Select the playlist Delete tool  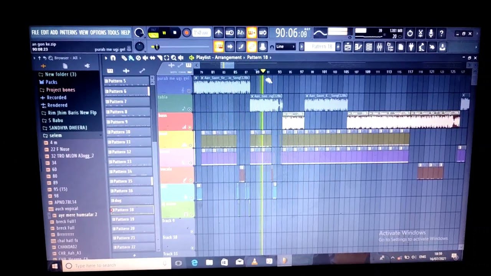click(138, 58)
